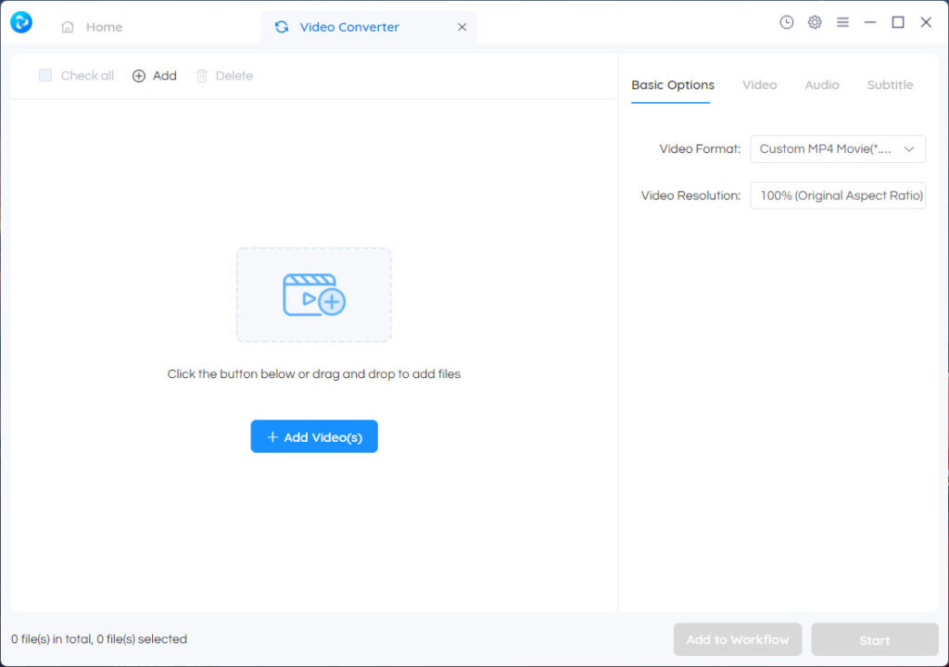This screenshot has width=949, height=667.
Task: Click Add to Workflow button
Action: pyautogui.click(x=737, y=640)
